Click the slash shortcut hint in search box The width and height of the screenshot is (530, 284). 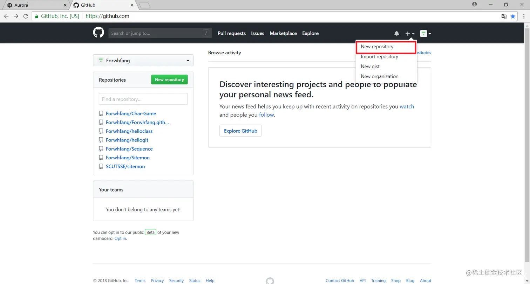coord(206,33)
